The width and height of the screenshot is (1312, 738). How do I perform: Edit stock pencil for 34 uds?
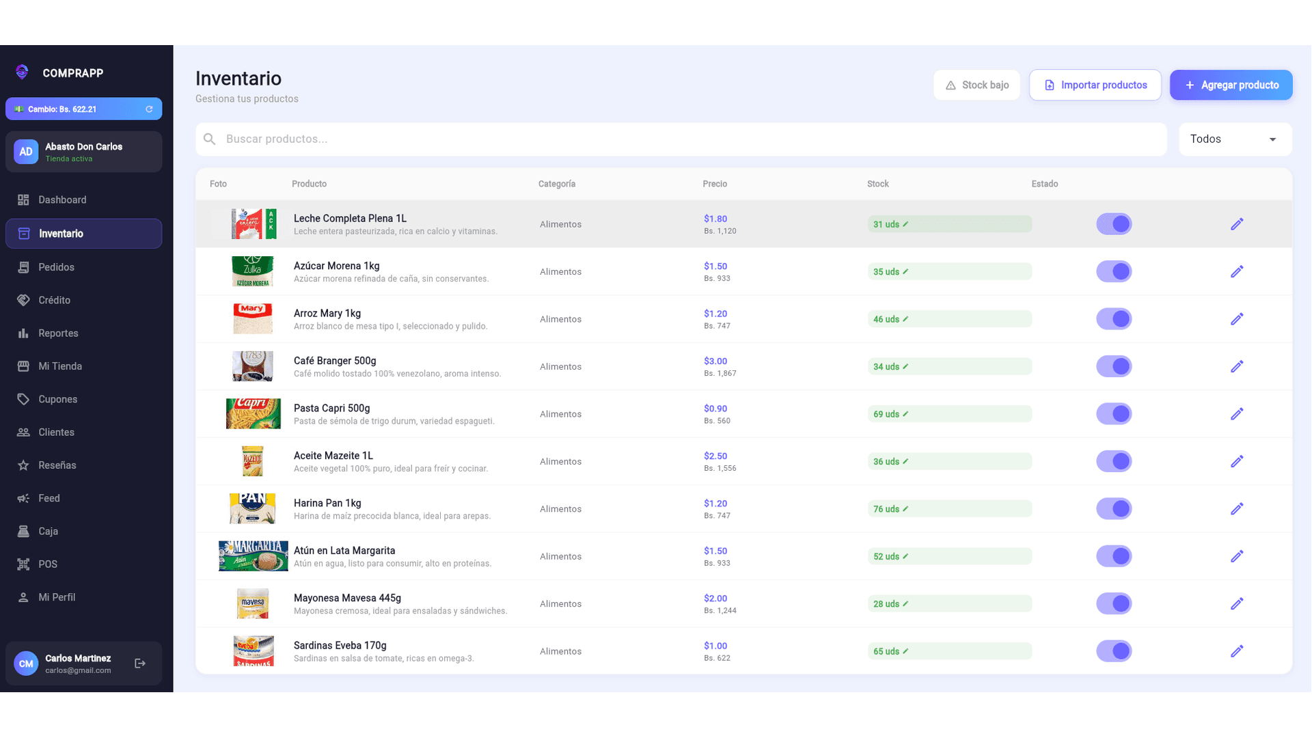point(905,366)
